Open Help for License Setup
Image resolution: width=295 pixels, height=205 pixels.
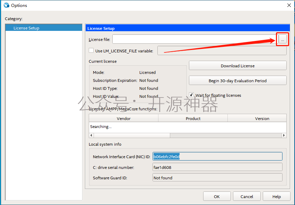(276, 196)
